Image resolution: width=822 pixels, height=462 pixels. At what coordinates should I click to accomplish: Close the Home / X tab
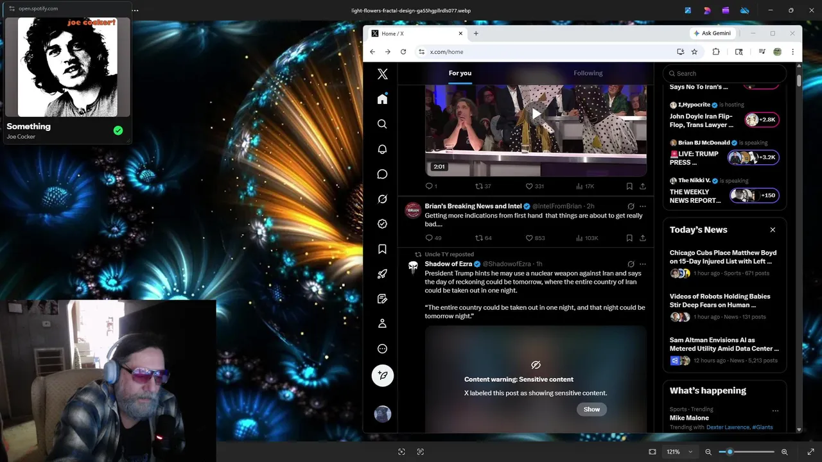click(460, 33)
